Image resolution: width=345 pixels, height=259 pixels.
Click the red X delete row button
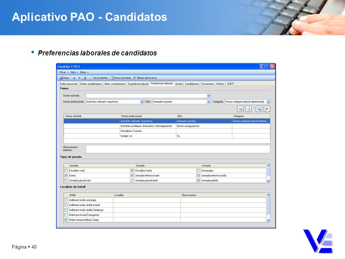tap(267, 109)
